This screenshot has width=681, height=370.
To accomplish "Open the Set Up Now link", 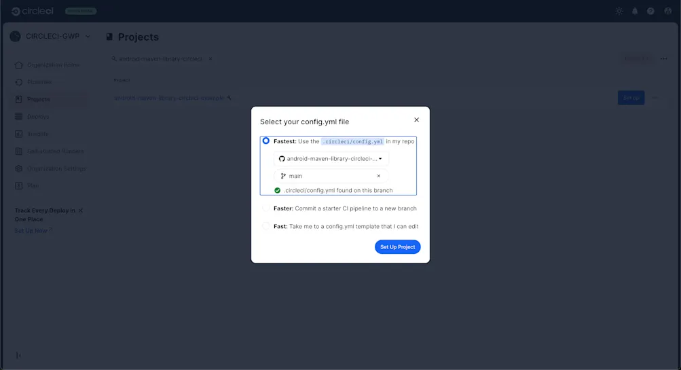I will 33,231.
